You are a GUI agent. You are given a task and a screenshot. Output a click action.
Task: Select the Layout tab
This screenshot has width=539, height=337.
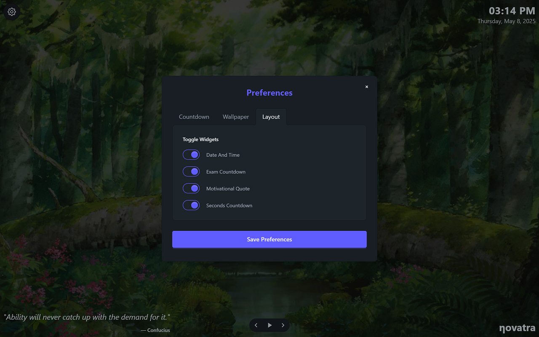(x=271, y=117)
